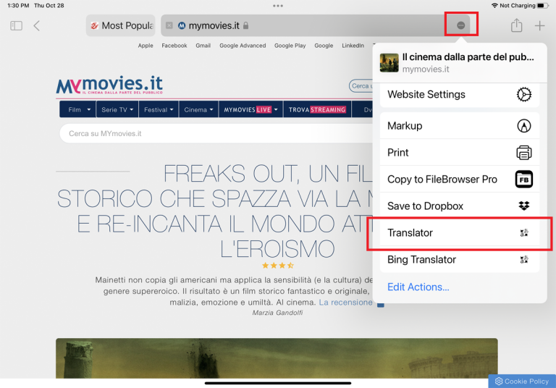Tap the more options ellipsis button
Image resolution: width=556 pixels, height=388 pixels.
click(x=461, y=25)
